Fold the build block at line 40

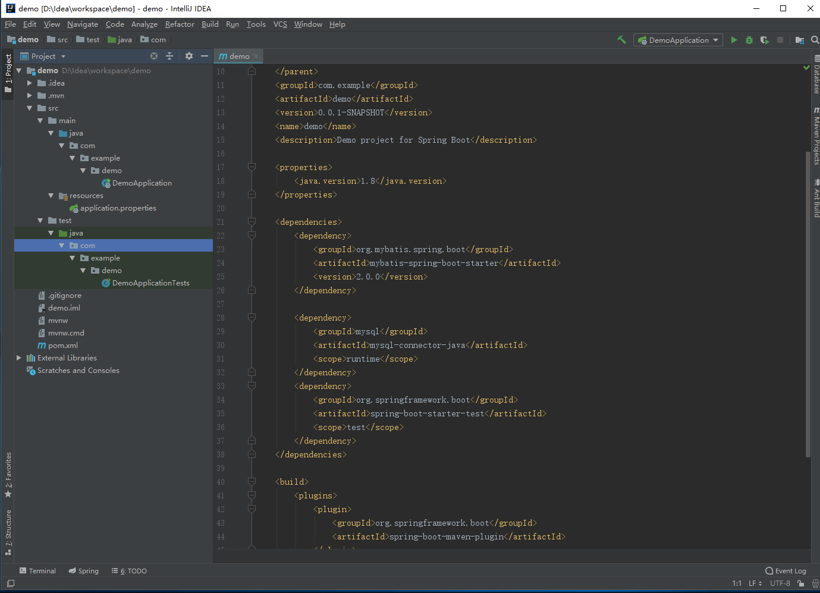coord(252,482)
